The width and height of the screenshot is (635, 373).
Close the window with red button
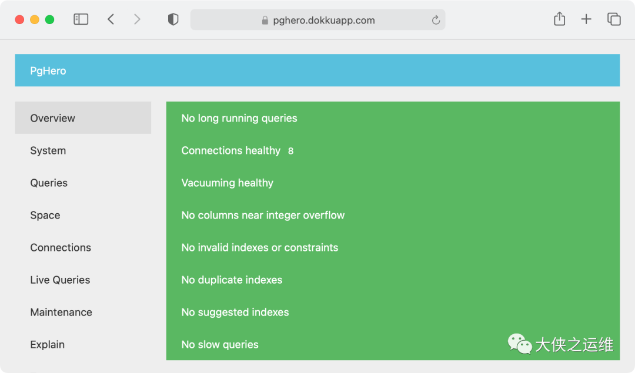pos(19,19)
